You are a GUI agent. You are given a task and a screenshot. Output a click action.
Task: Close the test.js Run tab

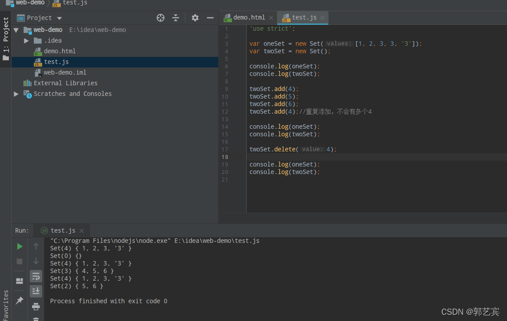tap(82, 231)
